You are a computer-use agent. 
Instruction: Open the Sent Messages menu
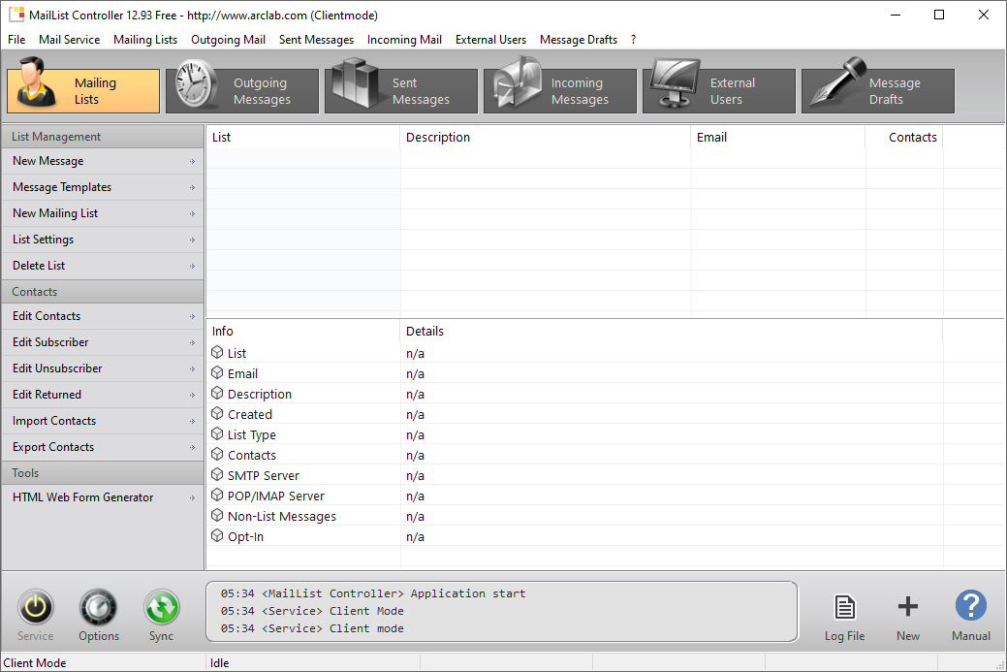pyautogui.click(x=316, y=39)
